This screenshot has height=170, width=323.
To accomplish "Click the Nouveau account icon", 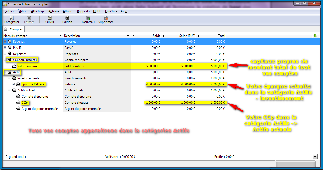I will pos(88,18).
